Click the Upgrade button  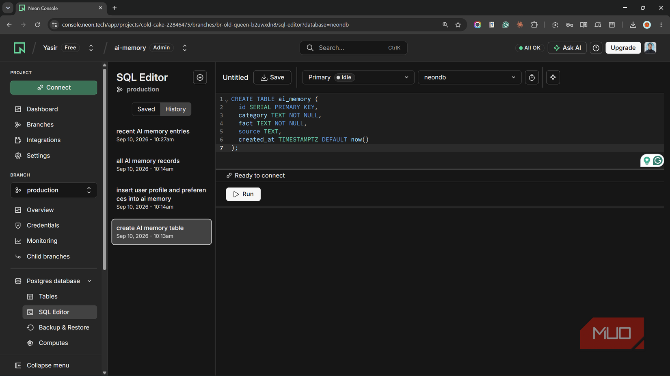623,48
